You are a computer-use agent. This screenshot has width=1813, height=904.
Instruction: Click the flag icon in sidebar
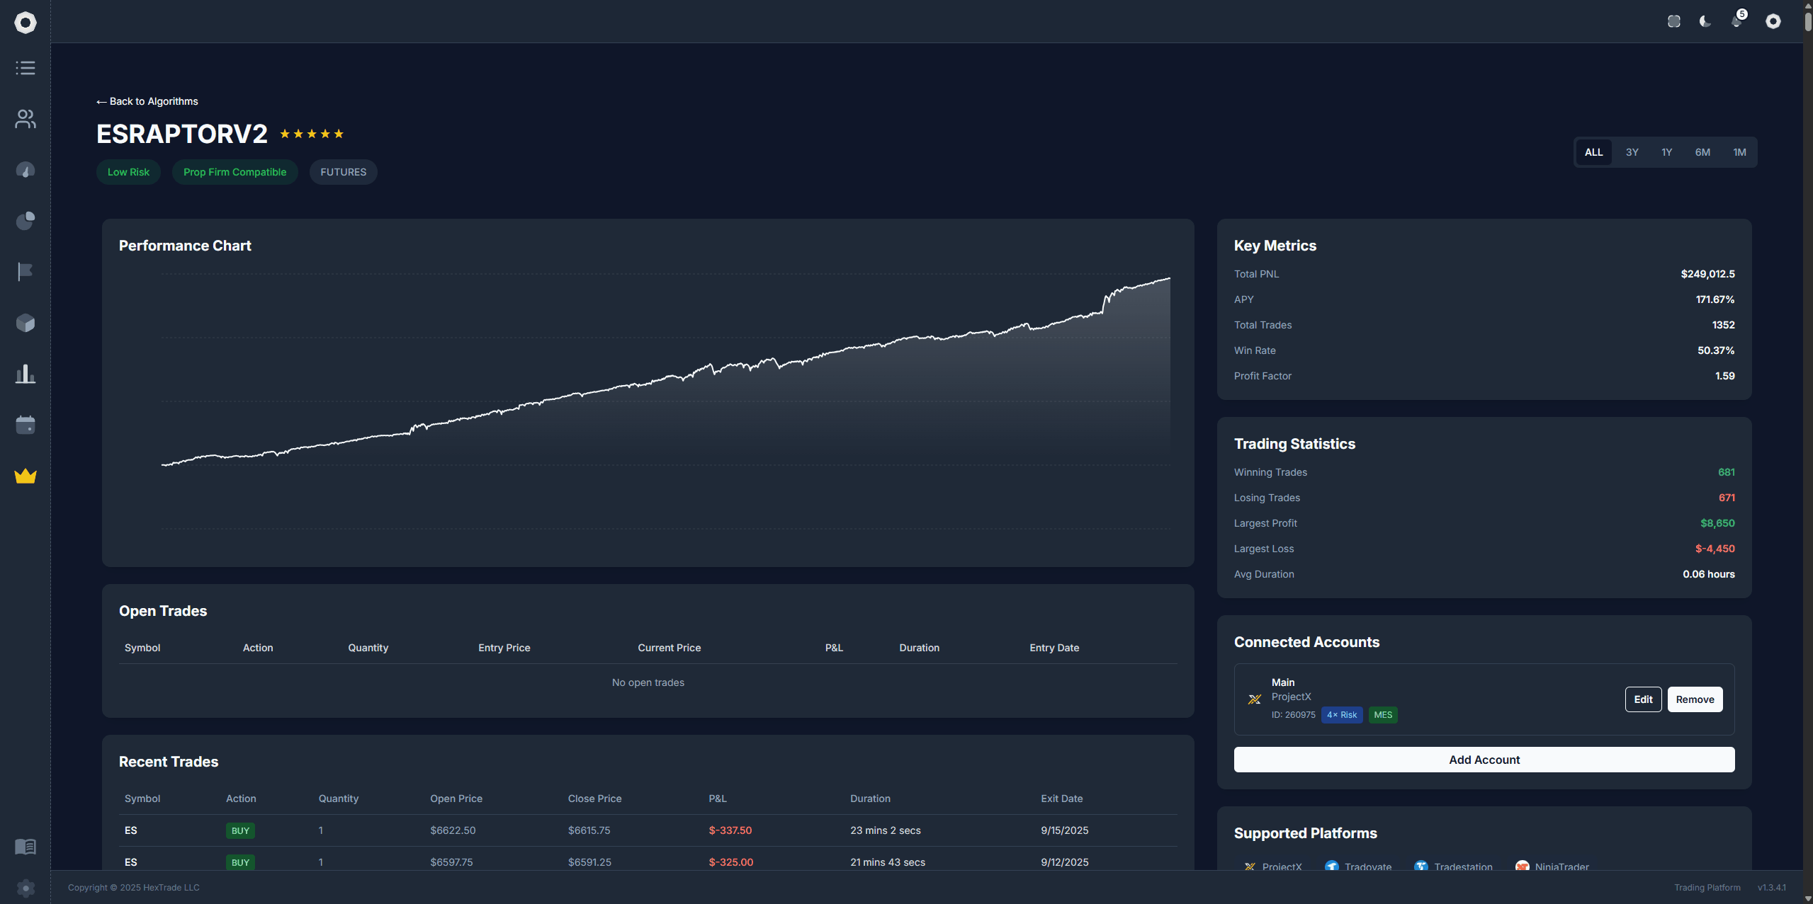point(26,272)
